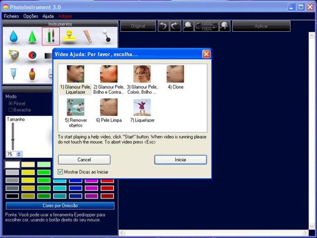Select video 7) Liquefazer
This screenshot has height=238, width=317.
[142, 110]
